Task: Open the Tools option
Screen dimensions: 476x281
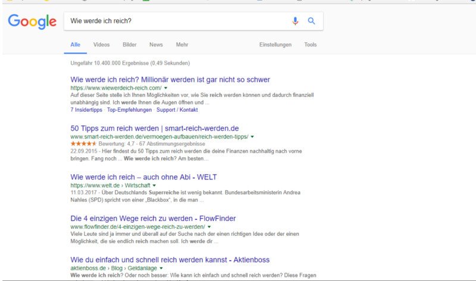Action: [310, 45]
